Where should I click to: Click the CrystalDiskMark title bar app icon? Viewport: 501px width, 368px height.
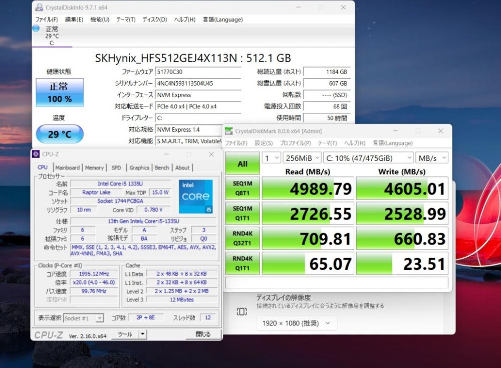pos(229,131)
